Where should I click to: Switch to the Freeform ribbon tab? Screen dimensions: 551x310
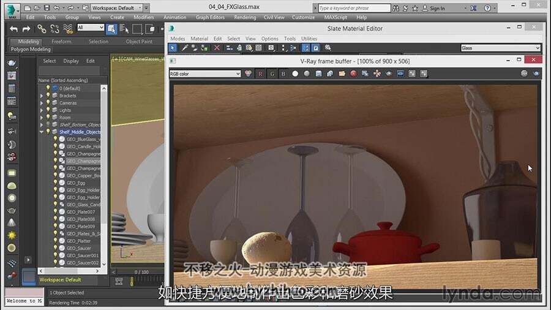pos(61,42)
